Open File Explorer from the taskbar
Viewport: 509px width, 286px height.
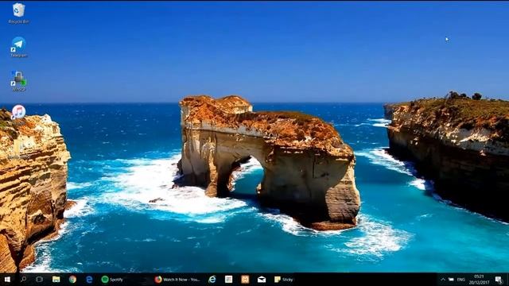point(56,279)
